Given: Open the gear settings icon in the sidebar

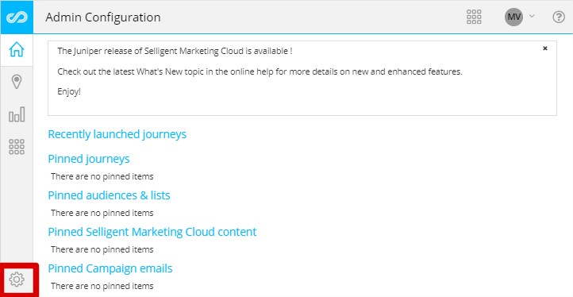Looking at the screenshot, I should coord(17,280).
